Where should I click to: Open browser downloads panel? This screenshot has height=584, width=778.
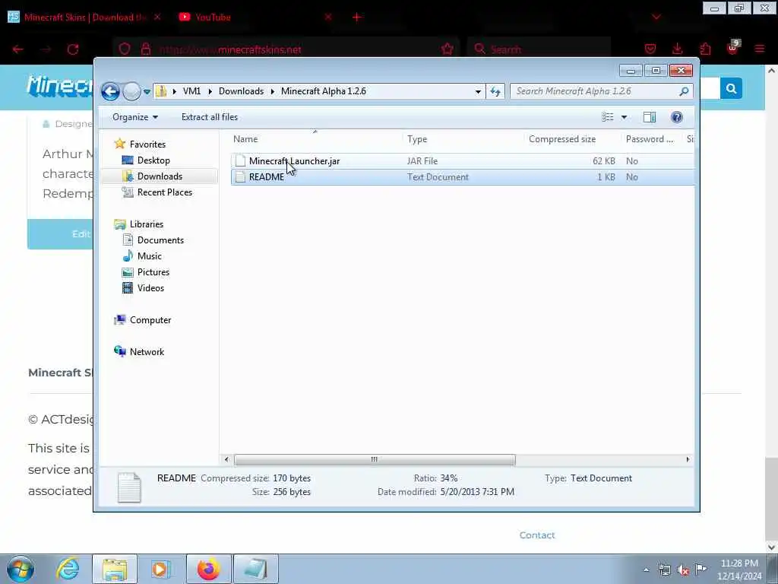tap(678, 49)
